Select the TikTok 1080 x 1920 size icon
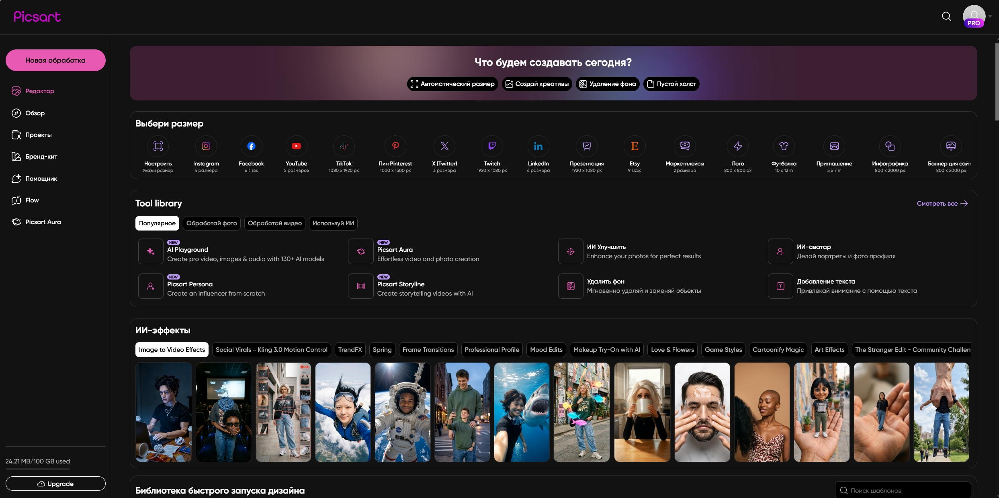The image size is (999, 498). [344, 146]
